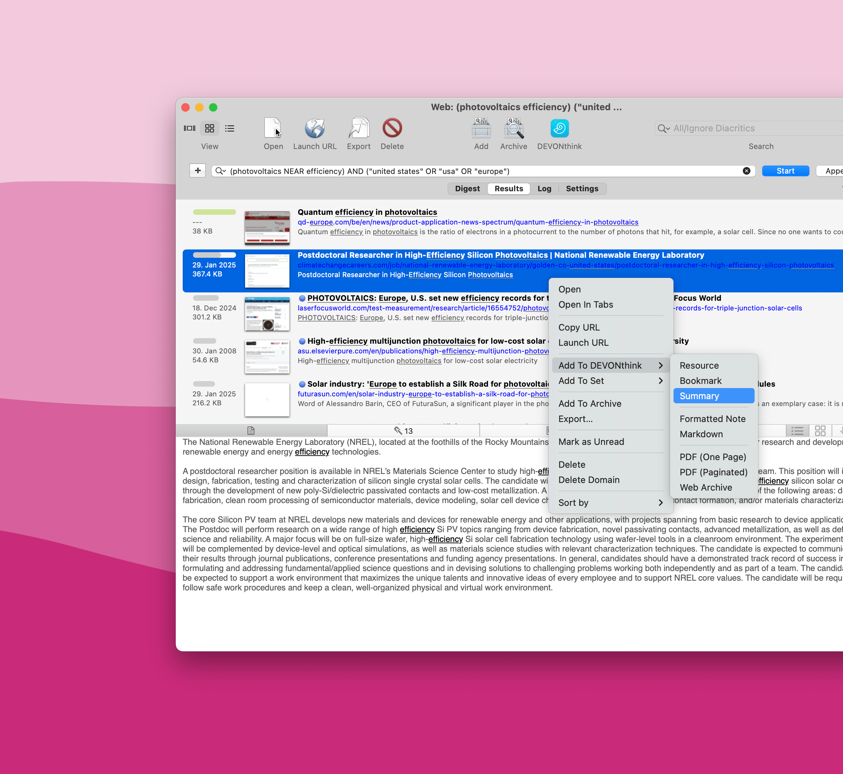The image size is (843, 774).
Task: Choose Web Archive in the submenu
Action: (x=714, y=487)
